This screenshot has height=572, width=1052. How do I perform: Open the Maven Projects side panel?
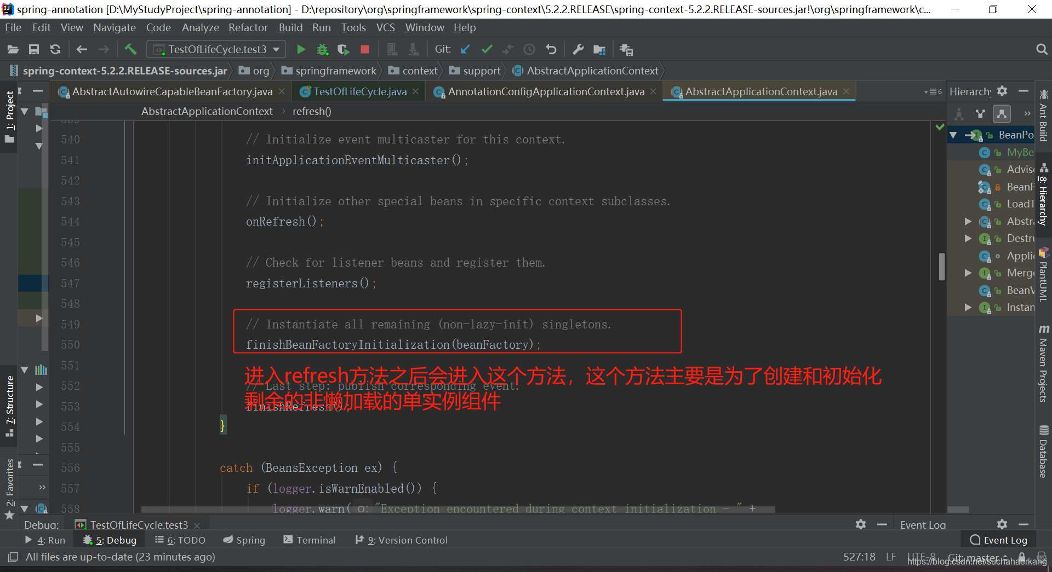(1043, 364)
